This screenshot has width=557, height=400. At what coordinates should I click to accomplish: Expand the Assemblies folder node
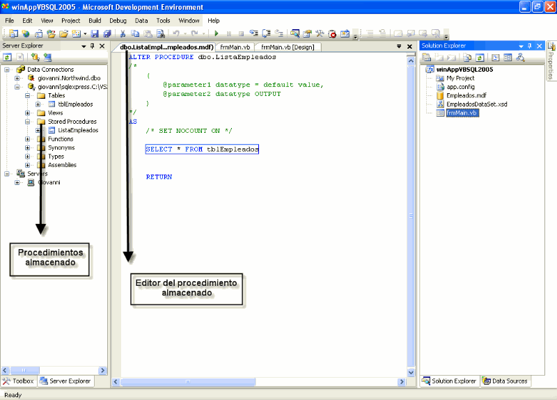(x=27, y=165)
